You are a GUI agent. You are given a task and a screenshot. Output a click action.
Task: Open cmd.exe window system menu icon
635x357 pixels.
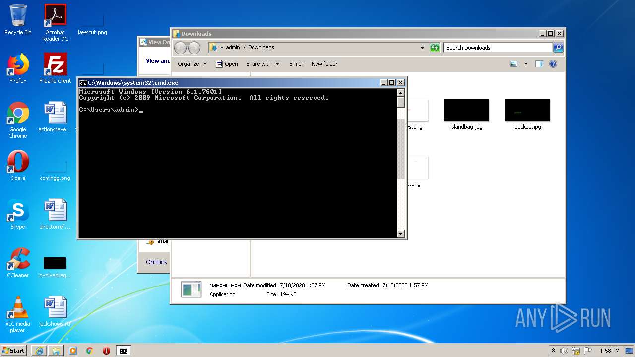coord(83,83)
